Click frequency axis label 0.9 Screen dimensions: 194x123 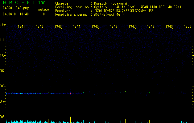coord(2,71)
